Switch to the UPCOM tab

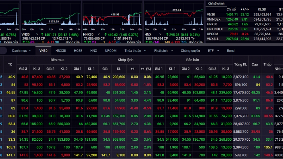tap(111, 51)
